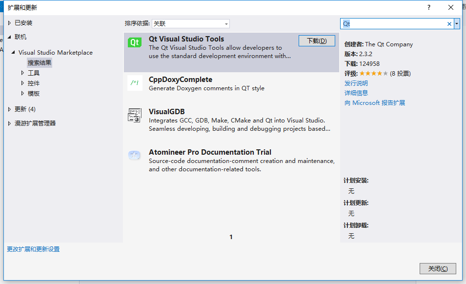The height and width of the screenshot is (284, 466).
Task: Click in the Qt search input field
Action: (393, 24)
